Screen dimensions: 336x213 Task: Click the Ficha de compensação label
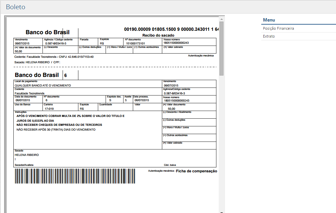[196, 171]
